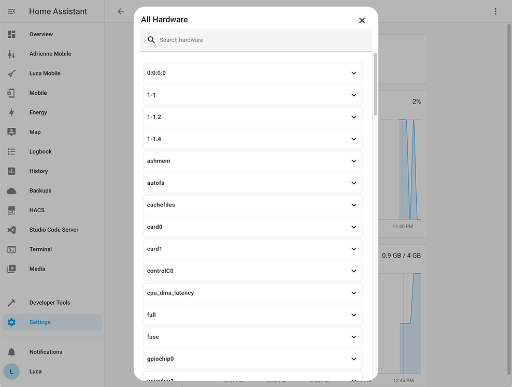This screenshot has height=387, width=512.
Task: Click the Developer Tools hammer icon
Action: pyautogui.click(x=11, y=302)
